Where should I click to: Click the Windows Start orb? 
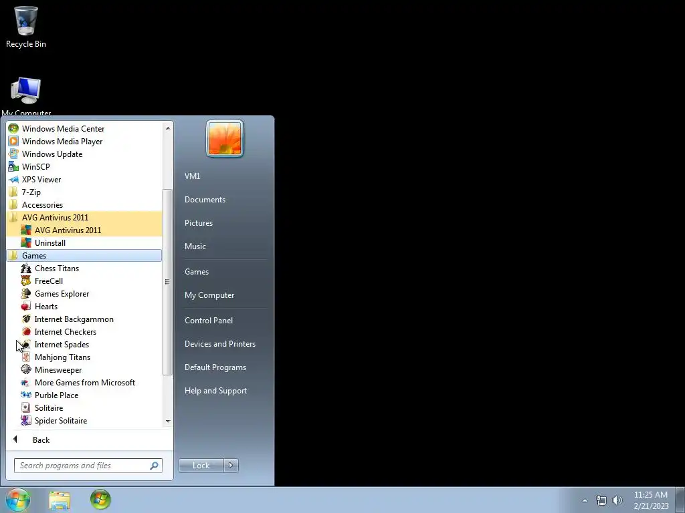coord(18,500)
